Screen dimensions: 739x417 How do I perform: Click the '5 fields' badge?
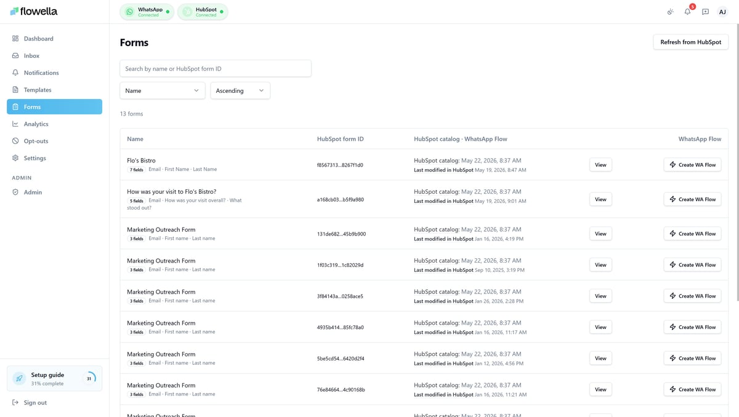[x=137, y=201]
